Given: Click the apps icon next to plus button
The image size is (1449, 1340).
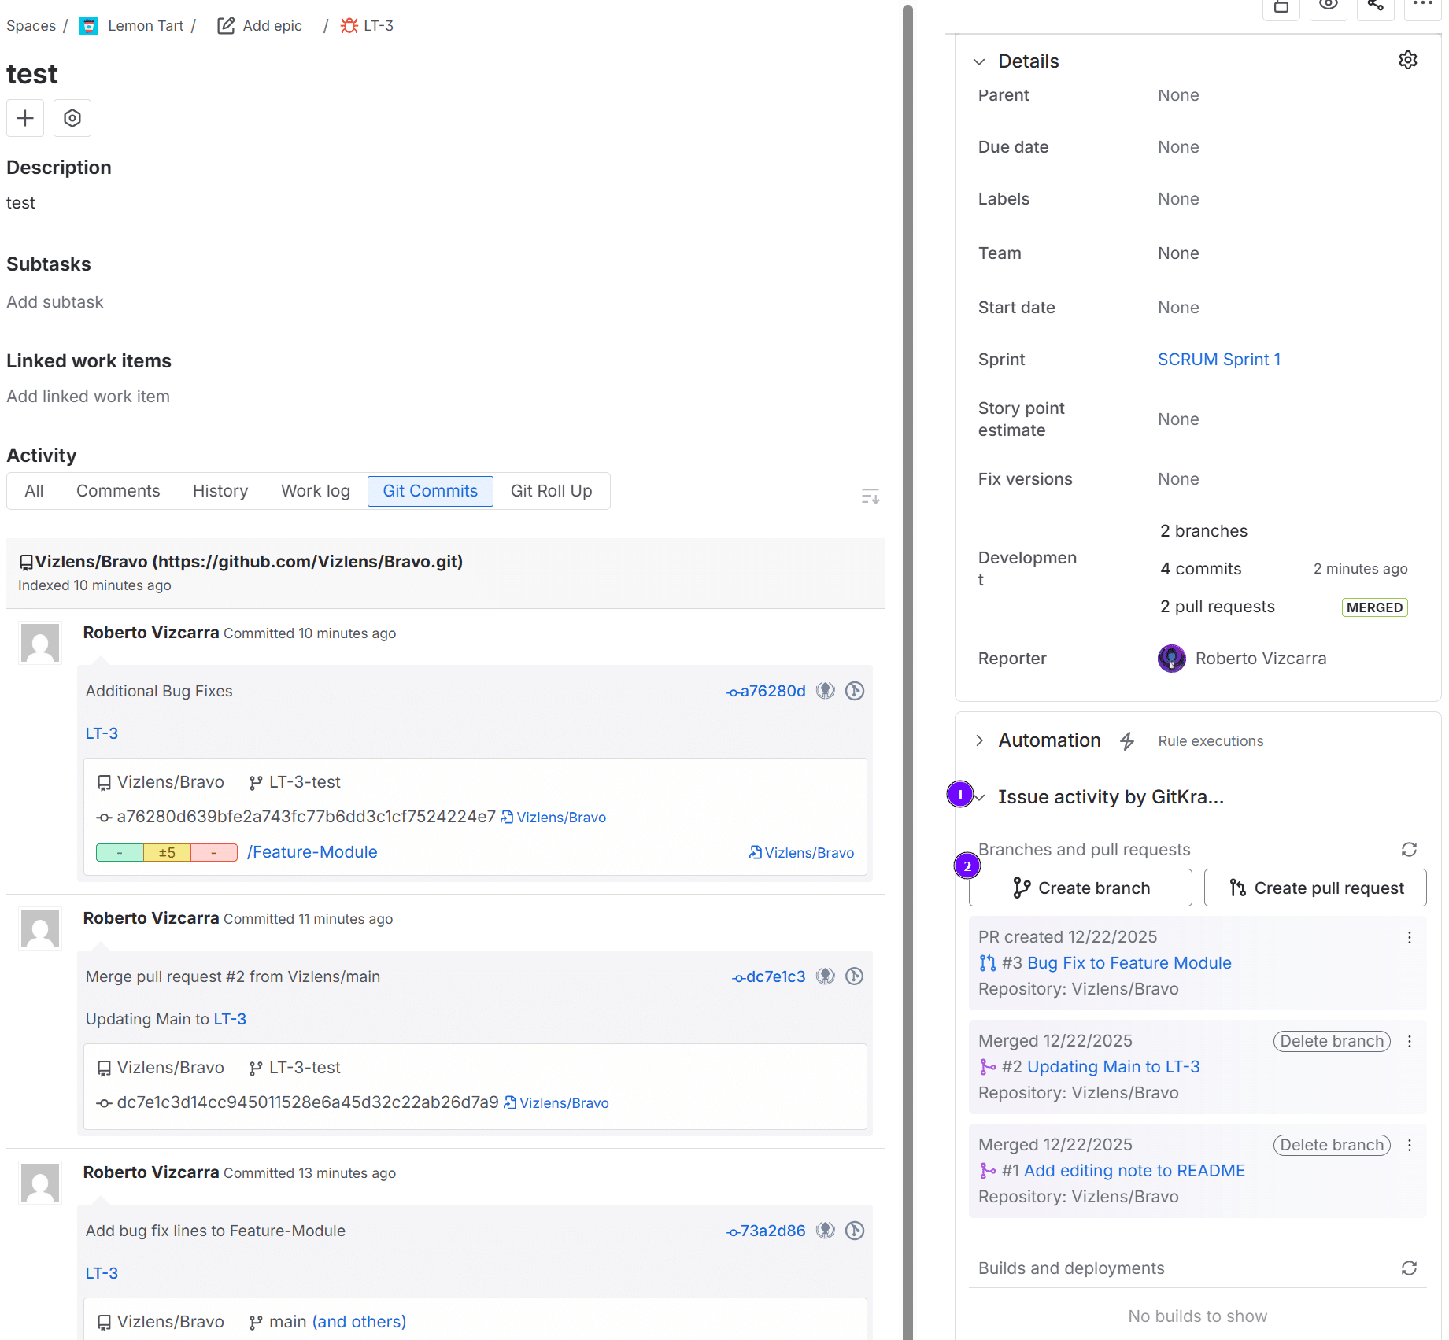Looking at the screenshot, I should coord(72,118).
